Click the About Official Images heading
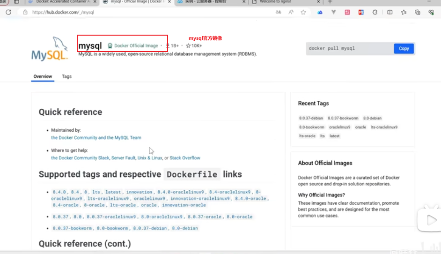Image resolution: width=441 pixels, height=254 pixels. [x=325, y=163]
